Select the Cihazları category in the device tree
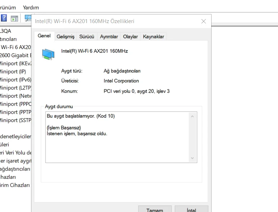 click(x=8, y=177)
